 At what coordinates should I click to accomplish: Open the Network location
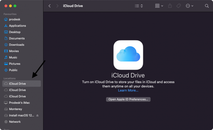point(15,122)
